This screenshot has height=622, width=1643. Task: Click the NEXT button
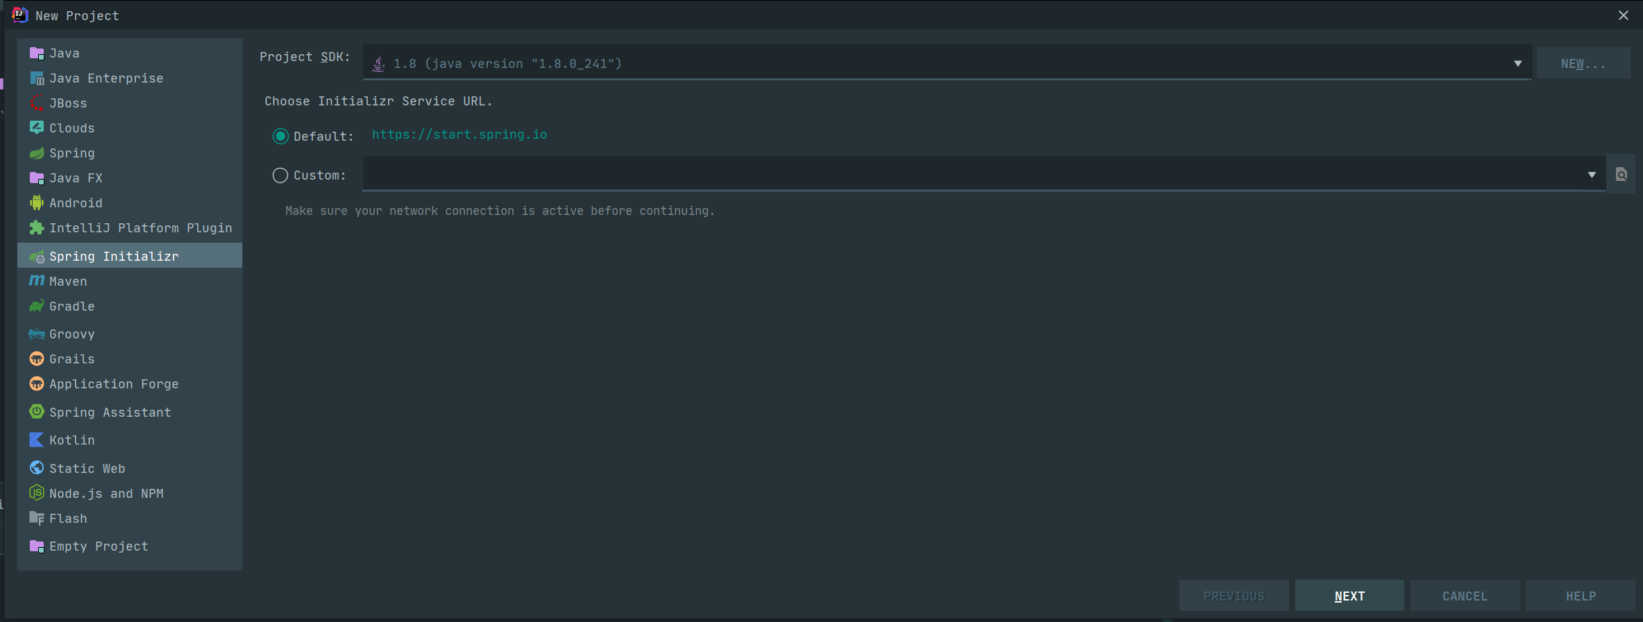click(1349, 596)
